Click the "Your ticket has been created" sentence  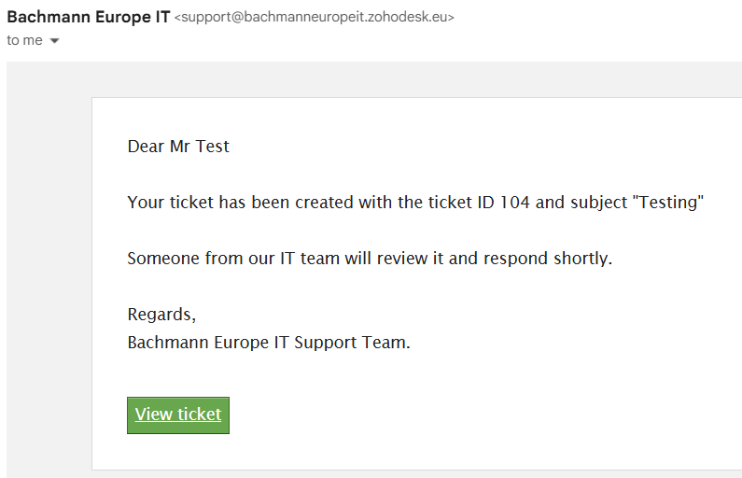415,203
